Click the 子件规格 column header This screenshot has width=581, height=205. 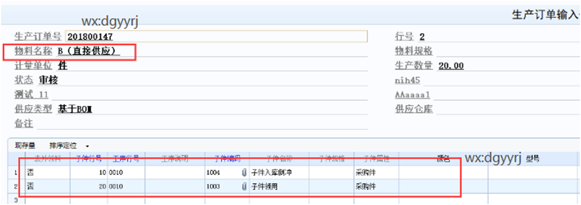[331, 159]
